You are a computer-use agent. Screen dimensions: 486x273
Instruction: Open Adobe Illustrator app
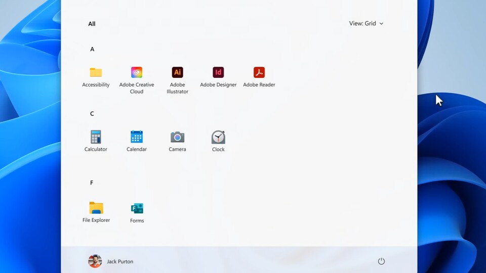click(177, 73)
